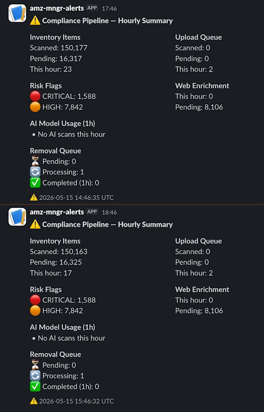Click the green Completed checkmark in second message

pos(35,386)
